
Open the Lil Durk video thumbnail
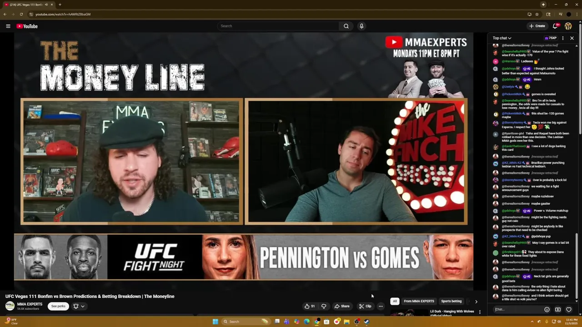409,312
